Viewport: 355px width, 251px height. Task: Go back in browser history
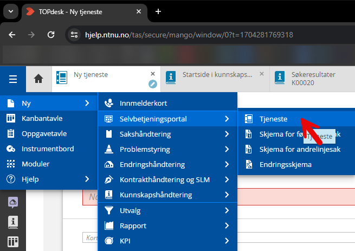click(x=12, y=35)
